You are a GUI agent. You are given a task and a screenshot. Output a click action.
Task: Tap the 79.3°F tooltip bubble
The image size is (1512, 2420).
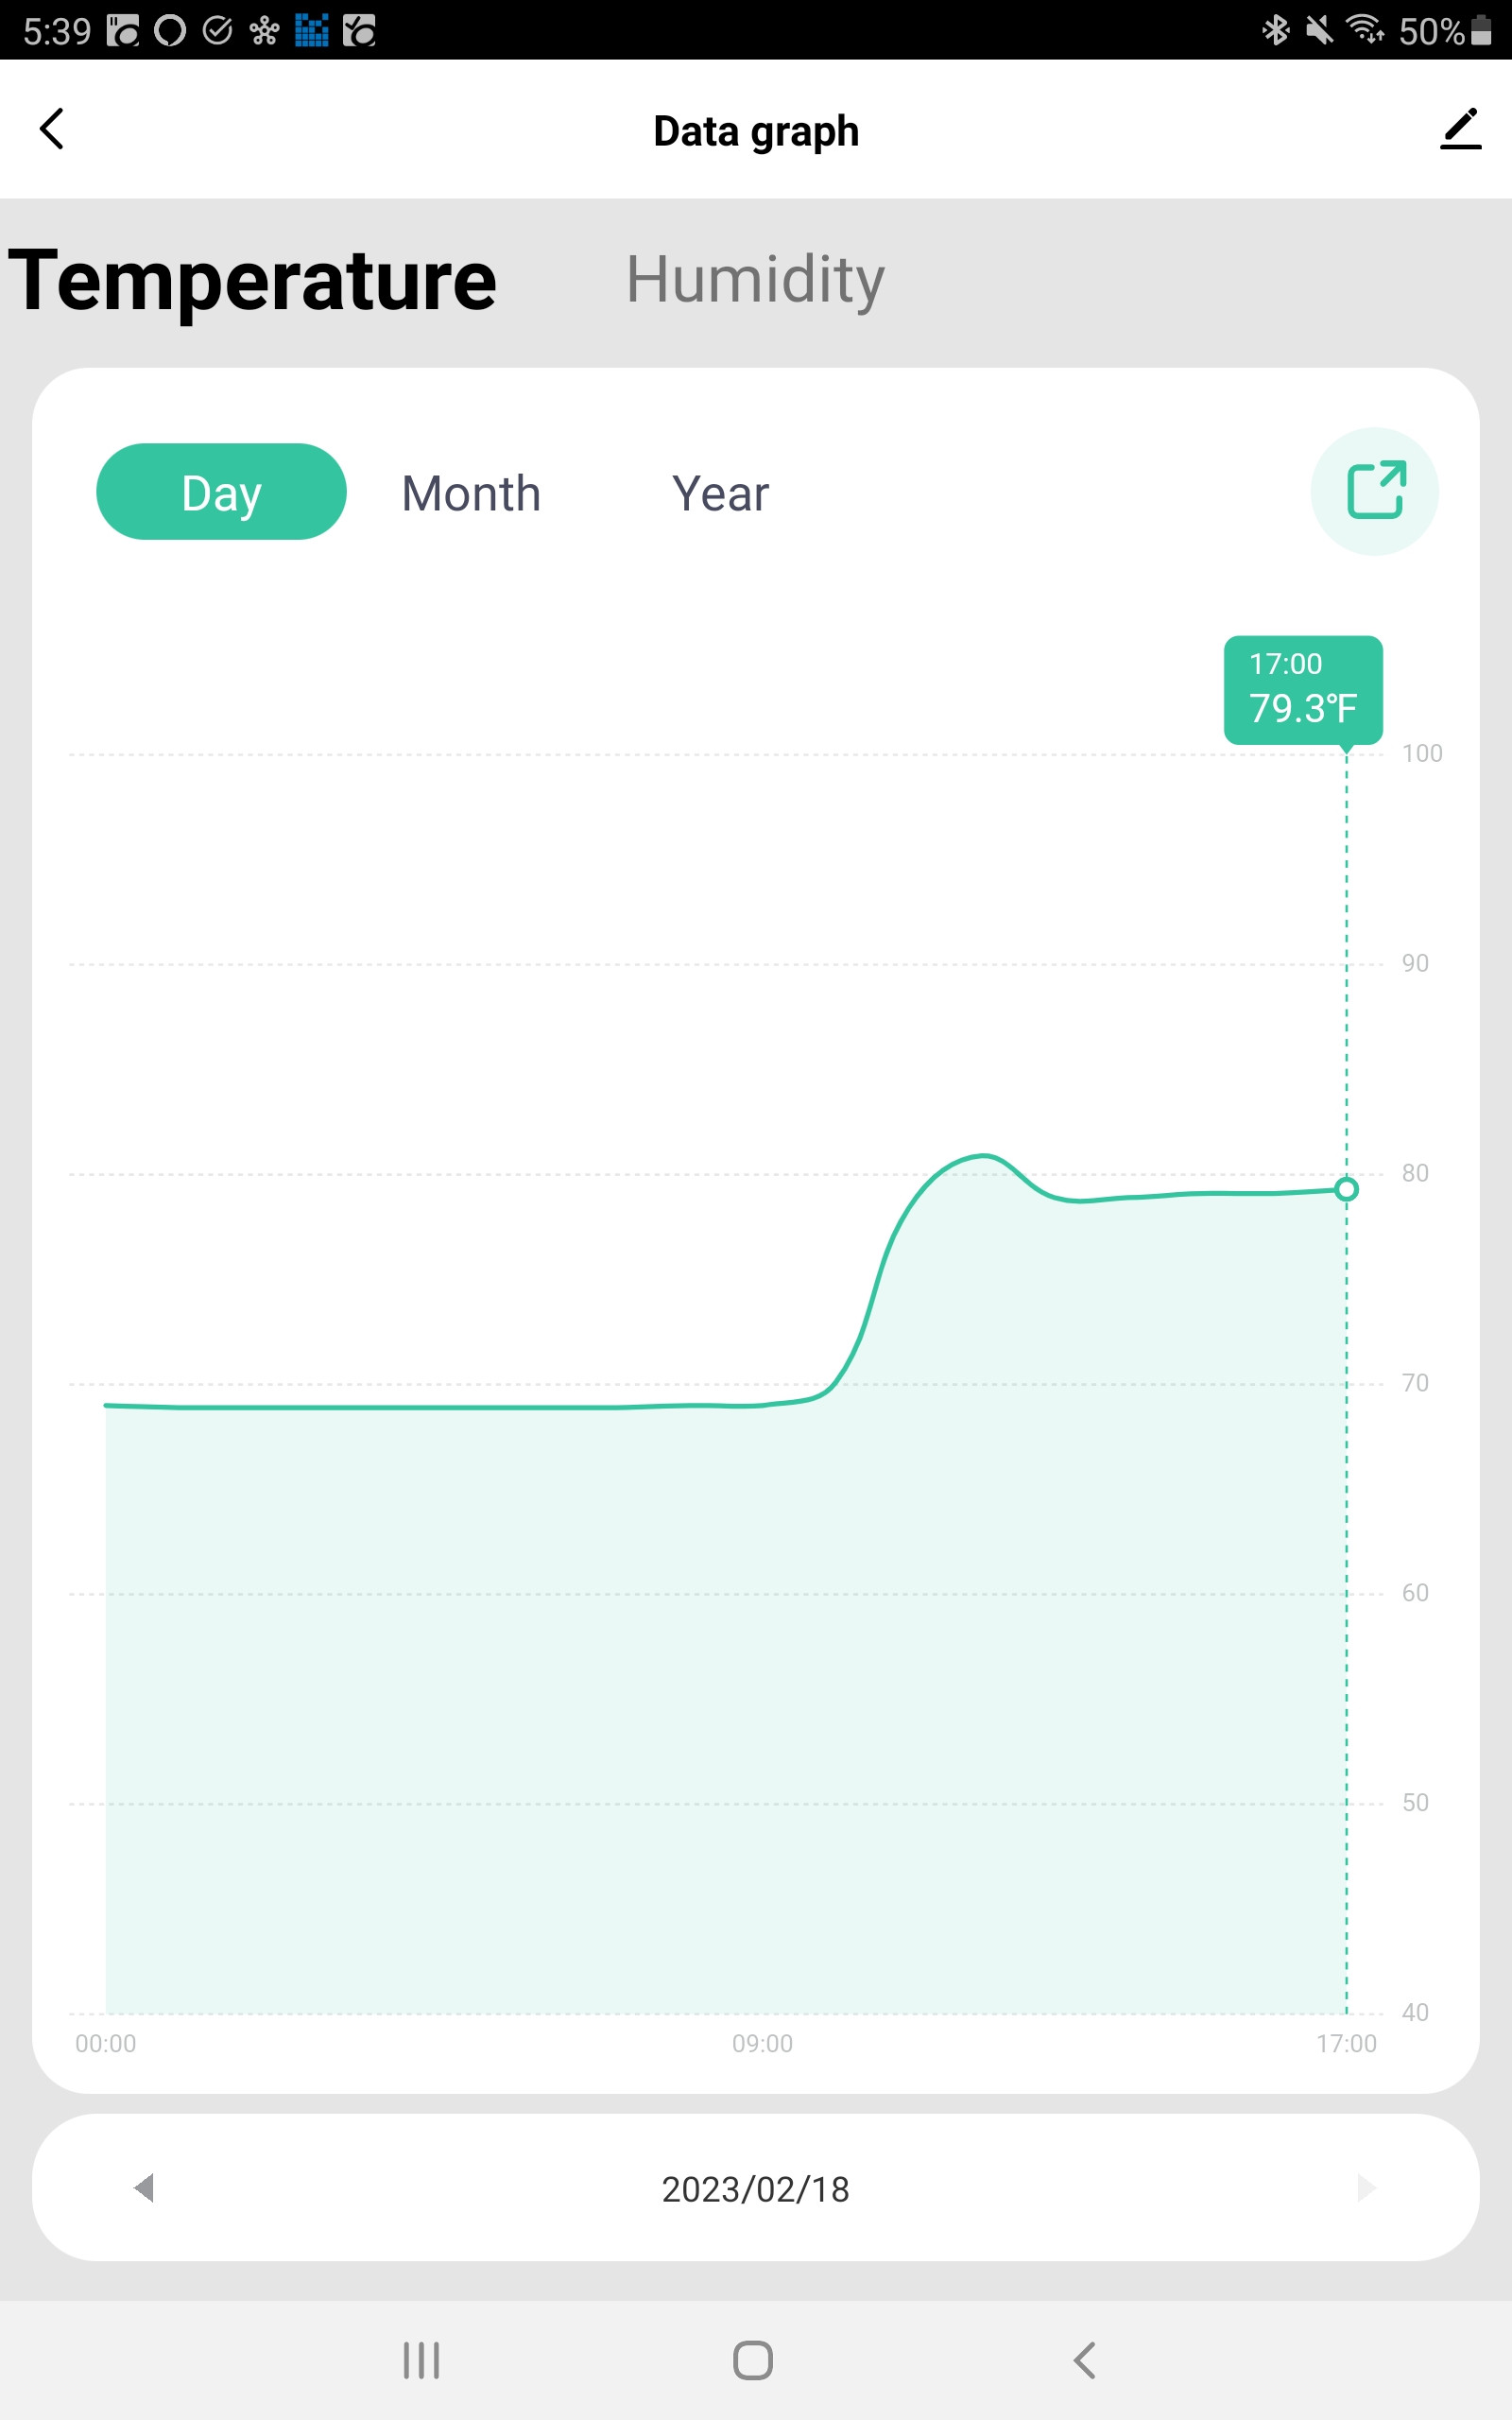click(x=1303, y=689)
